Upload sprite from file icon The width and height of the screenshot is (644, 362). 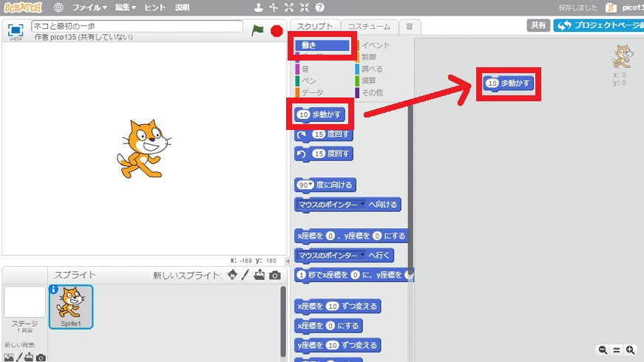[x=260, y=275]
